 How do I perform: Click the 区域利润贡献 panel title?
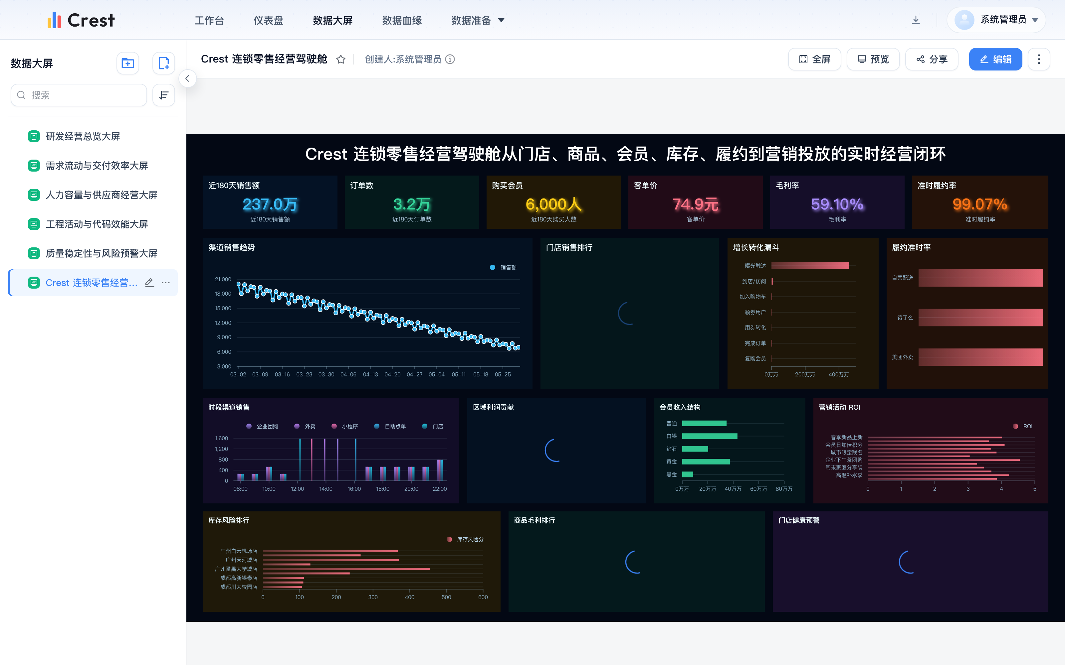click(493, 407)
